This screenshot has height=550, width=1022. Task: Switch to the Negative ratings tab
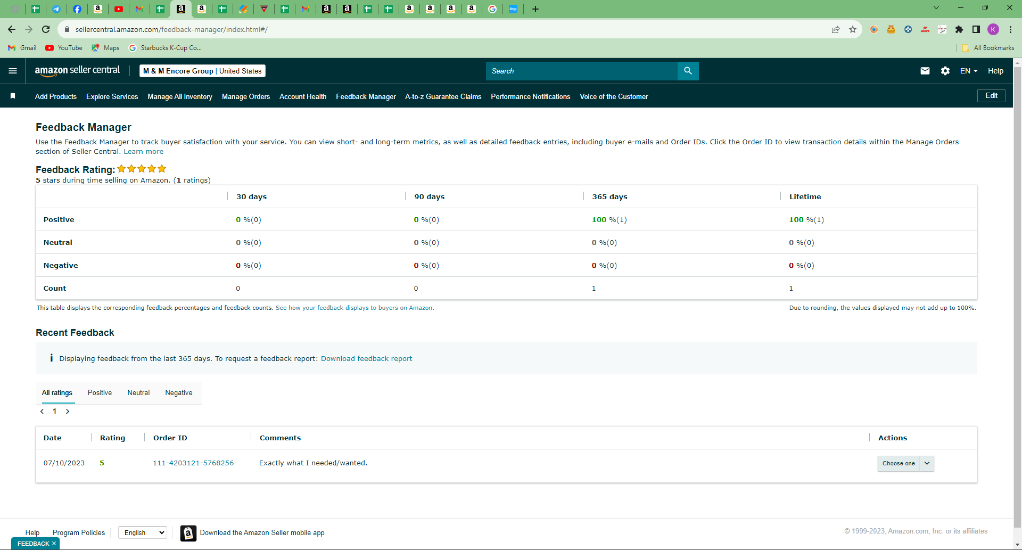click(x=179, y=393)
